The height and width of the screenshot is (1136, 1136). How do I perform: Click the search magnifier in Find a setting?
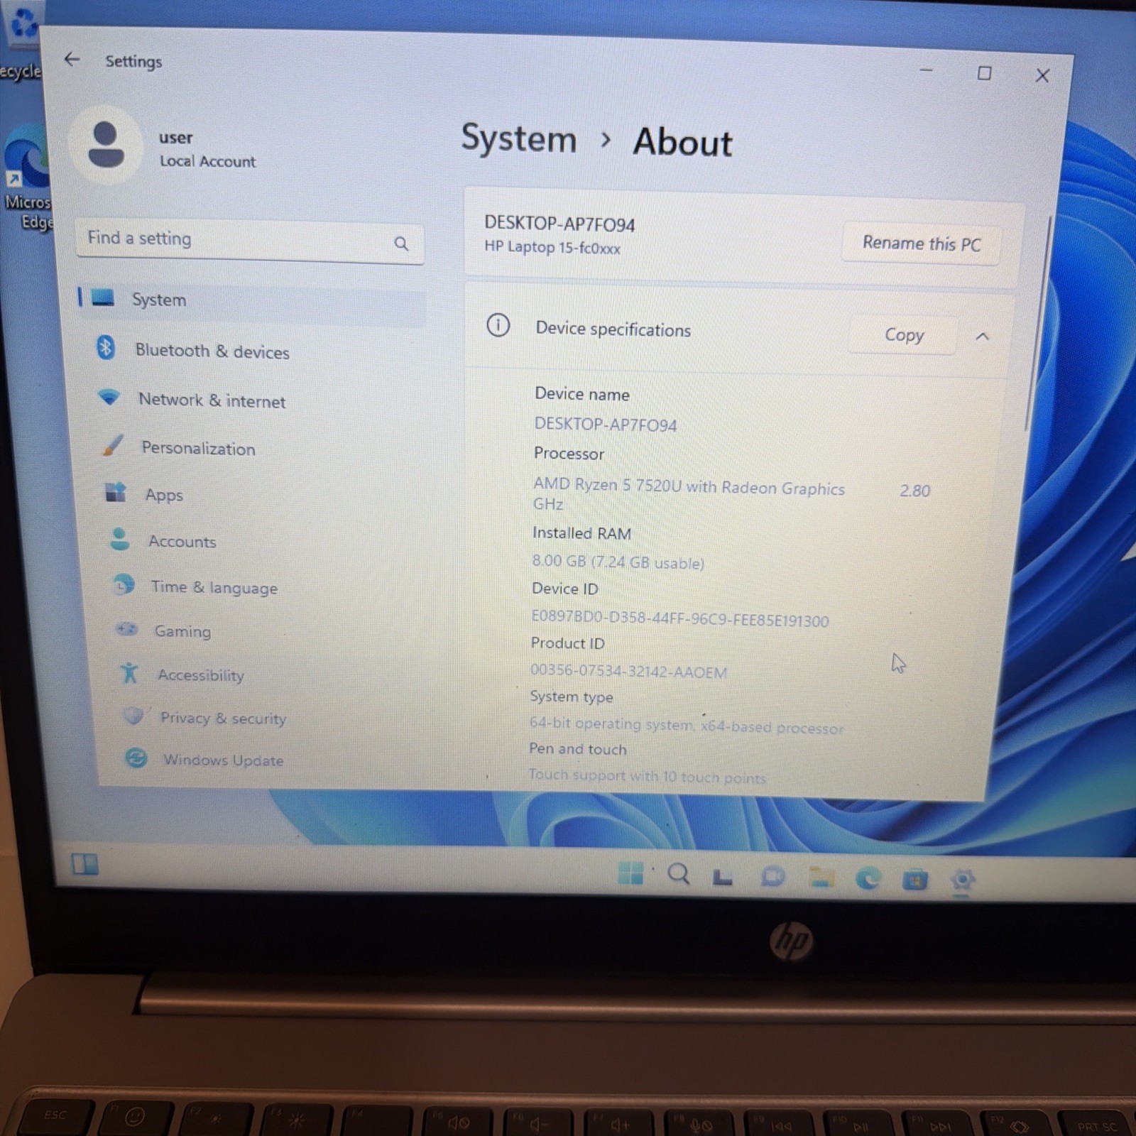tap(401, 244)
